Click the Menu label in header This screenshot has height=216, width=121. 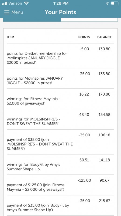(17, 12)
